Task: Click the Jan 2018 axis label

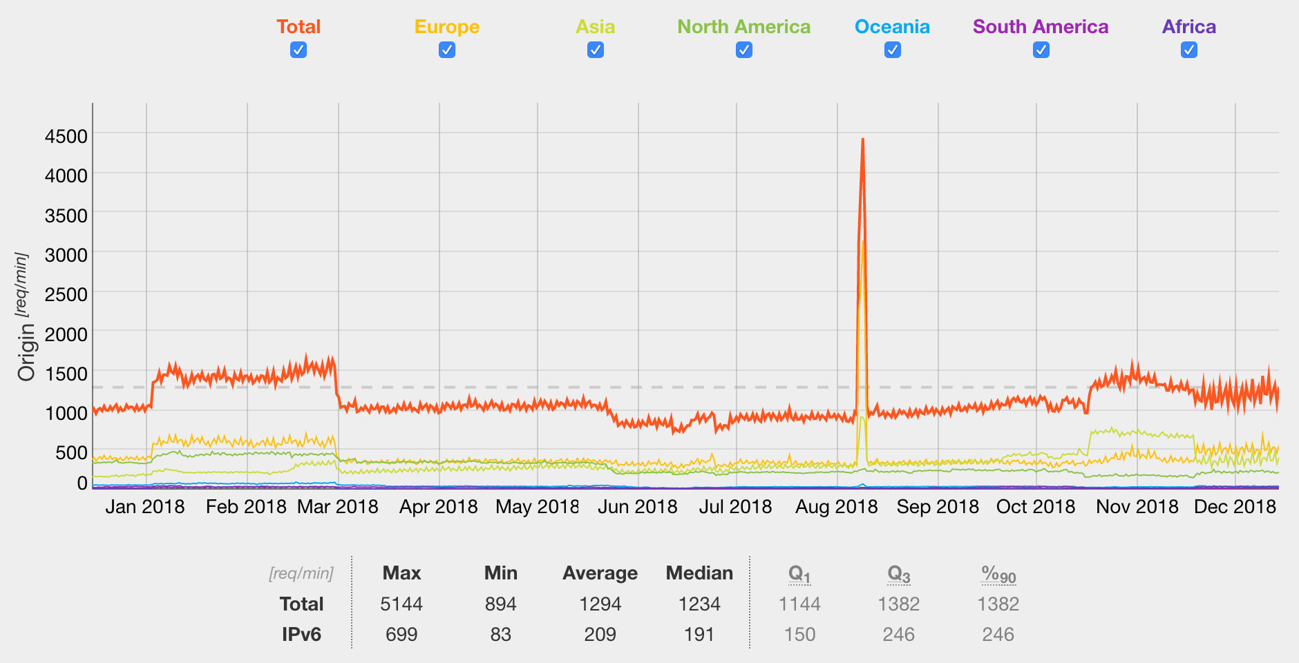Action: pyautogui.click(x=145, y=507)
